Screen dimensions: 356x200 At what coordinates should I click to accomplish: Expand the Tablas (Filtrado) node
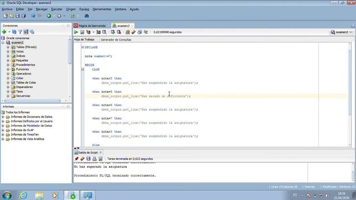coord(8,47)
